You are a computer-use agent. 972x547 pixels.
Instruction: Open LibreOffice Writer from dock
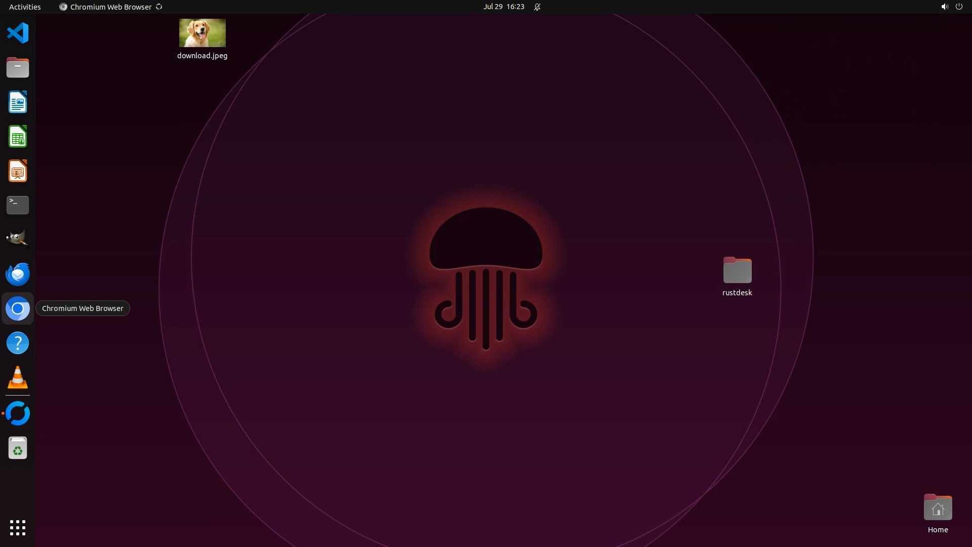coord(18,102)
